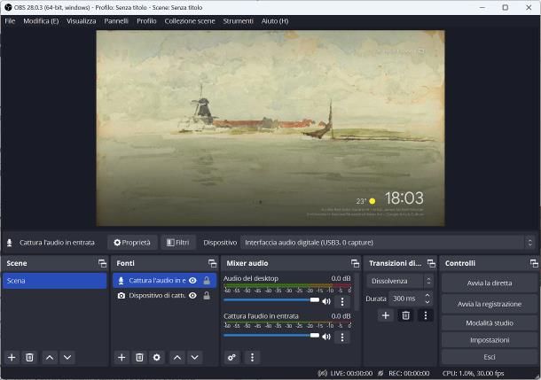The image size is (541, 380).
Task: Select Dispositivo di cattura source row
Action: [165, 296]
